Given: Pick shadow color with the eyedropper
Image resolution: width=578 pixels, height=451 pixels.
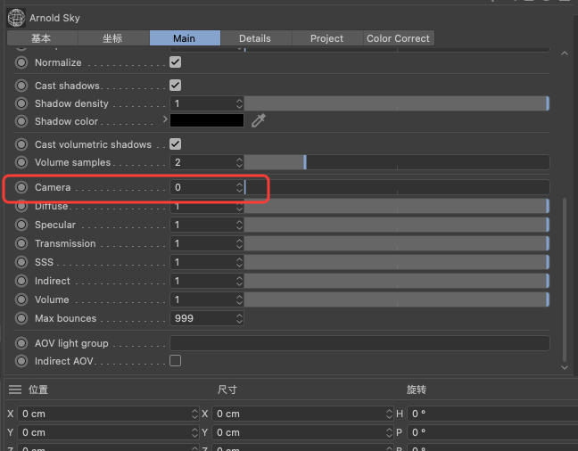Looking at the screenshot, I should [x=259, y=120].
